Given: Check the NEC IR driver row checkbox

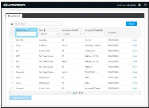Looking at the screenshot, I should [12, 67].
